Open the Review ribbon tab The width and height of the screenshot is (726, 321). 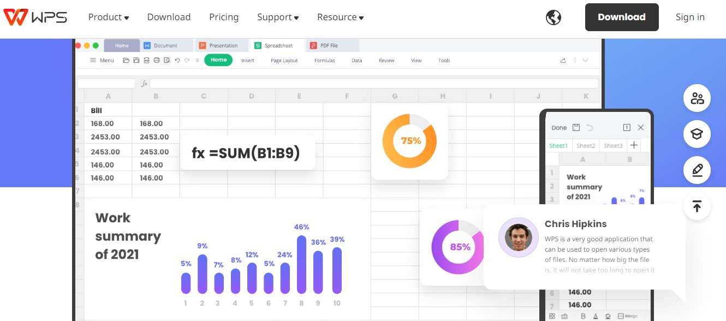pos(386,61)
